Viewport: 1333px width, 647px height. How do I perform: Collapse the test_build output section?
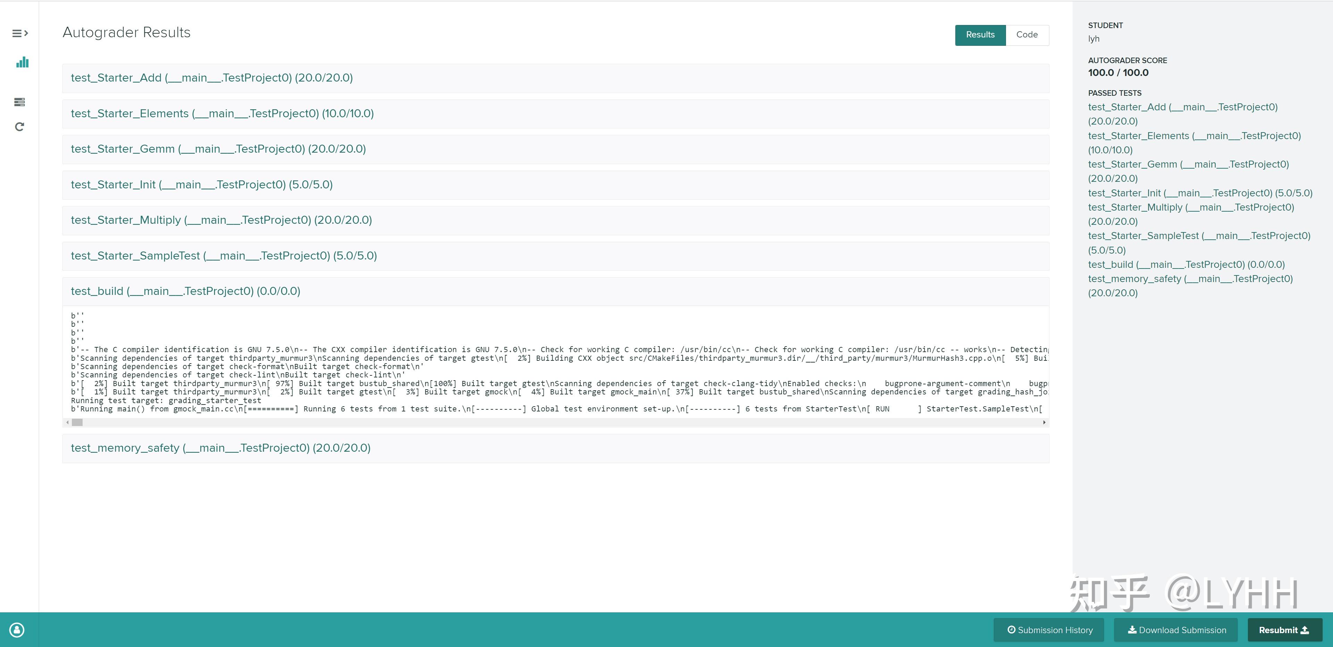pos(185,292)
